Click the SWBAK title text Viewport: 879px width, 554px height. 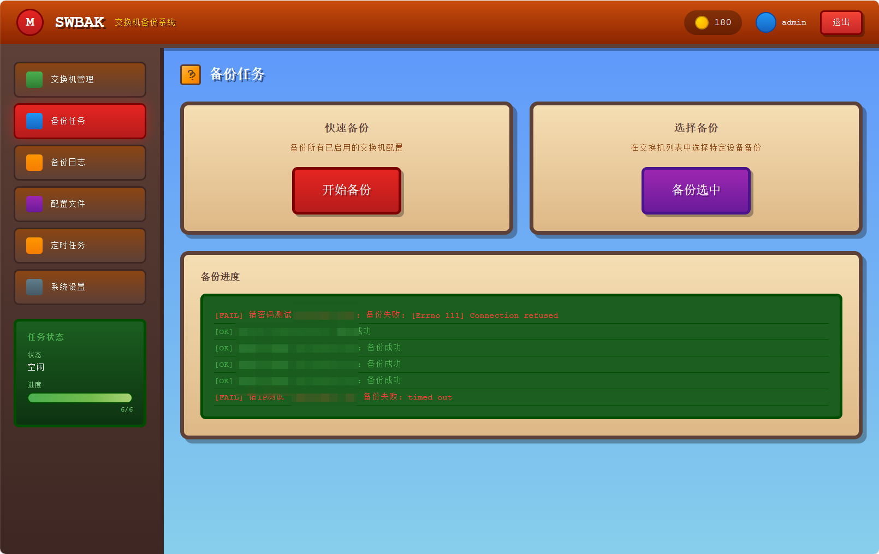tap(80, 22)
